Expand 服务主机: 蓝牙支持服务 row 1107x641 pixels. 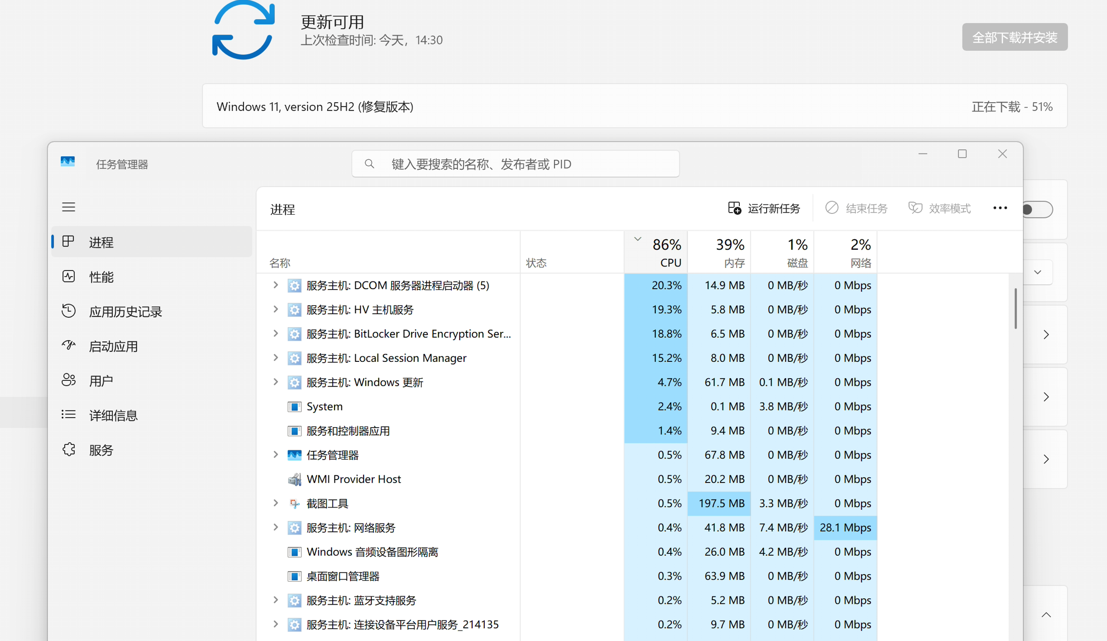point(275,600)
